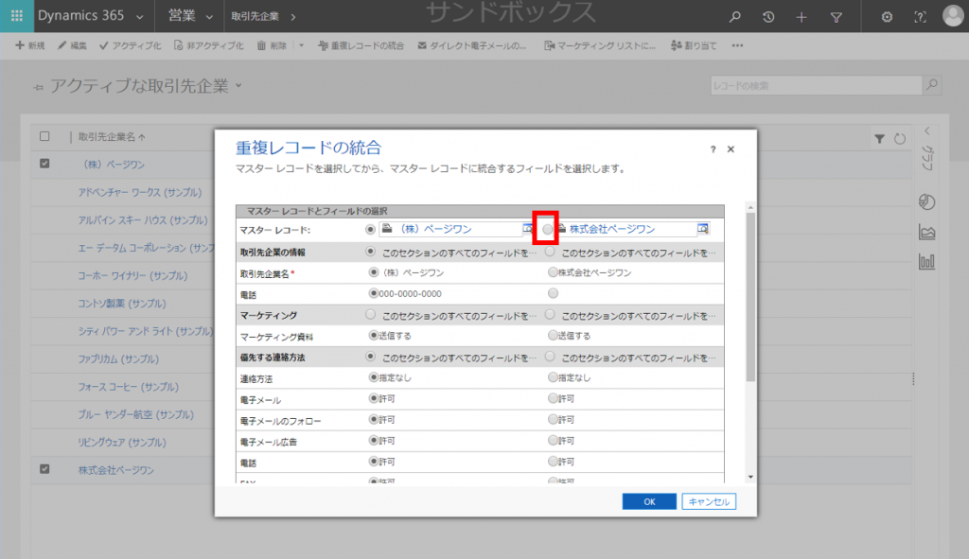Select master record radio for (株)ページワン
969x559 pixels.
(370, 229)
